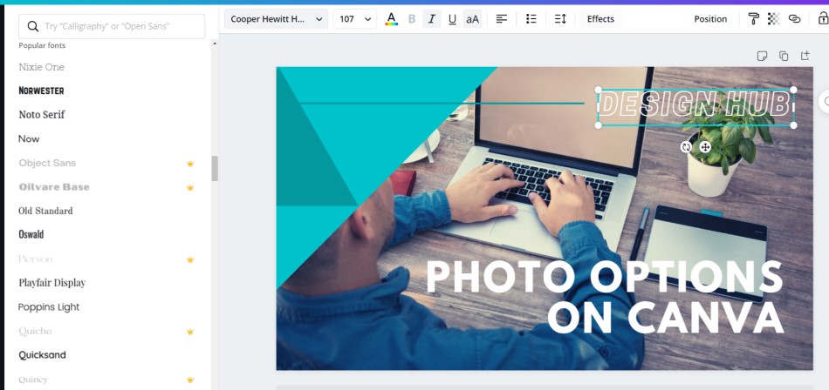Select the Old Standard font
829x390 pixels.
[x=45, y=211]
